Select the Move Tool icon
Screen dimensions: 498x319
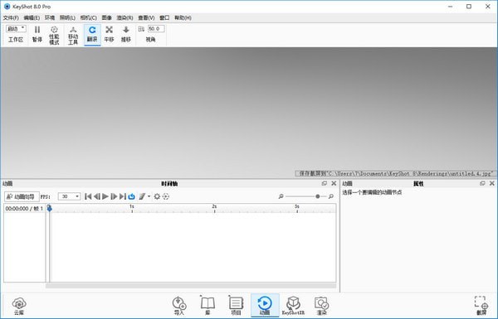click(x=73, y=35)
